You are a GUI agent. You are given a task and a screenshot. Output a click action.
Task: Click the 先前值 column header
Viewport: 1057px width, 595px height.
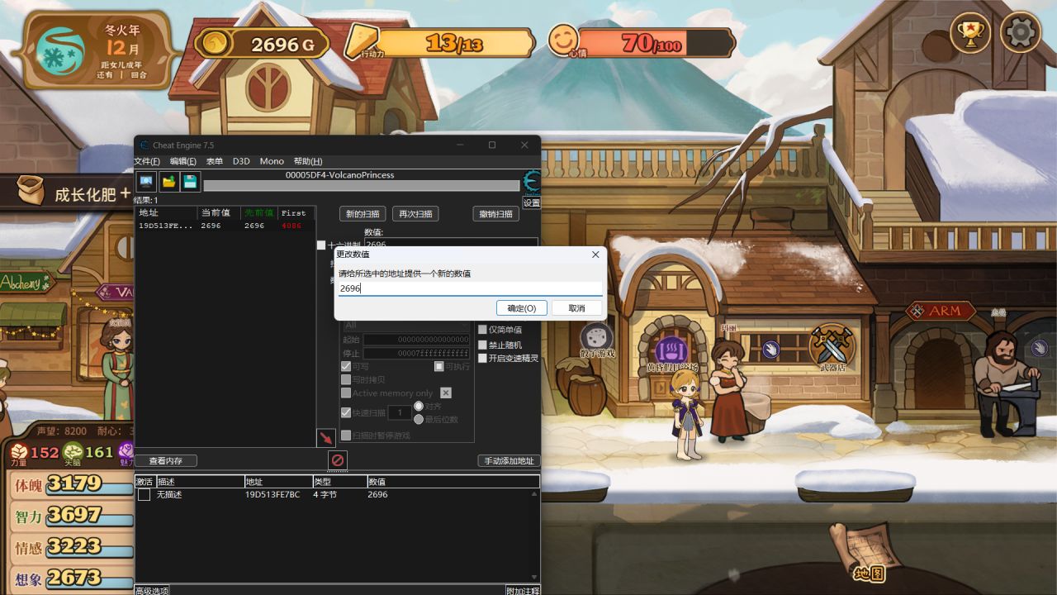258,213
